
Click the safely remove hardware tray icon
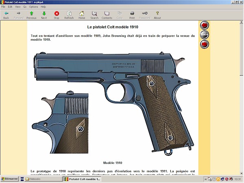click(210, 179)
